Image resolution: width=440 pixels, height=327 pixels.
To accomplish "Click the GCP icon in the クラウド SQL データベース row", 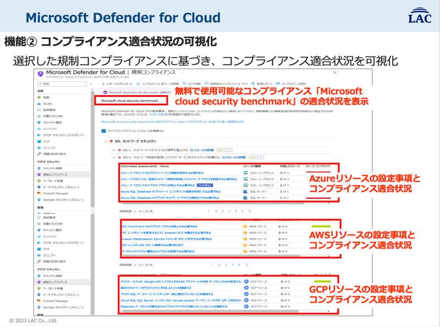I will click(246, 294).
